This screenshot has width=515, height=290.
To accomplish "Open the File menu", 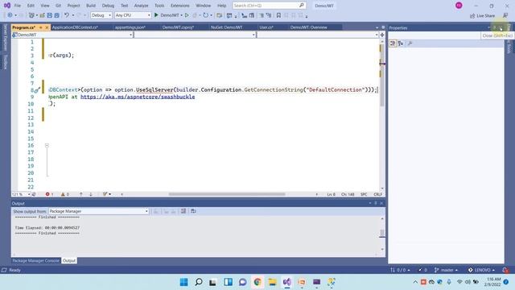I will tap(18, 6).
